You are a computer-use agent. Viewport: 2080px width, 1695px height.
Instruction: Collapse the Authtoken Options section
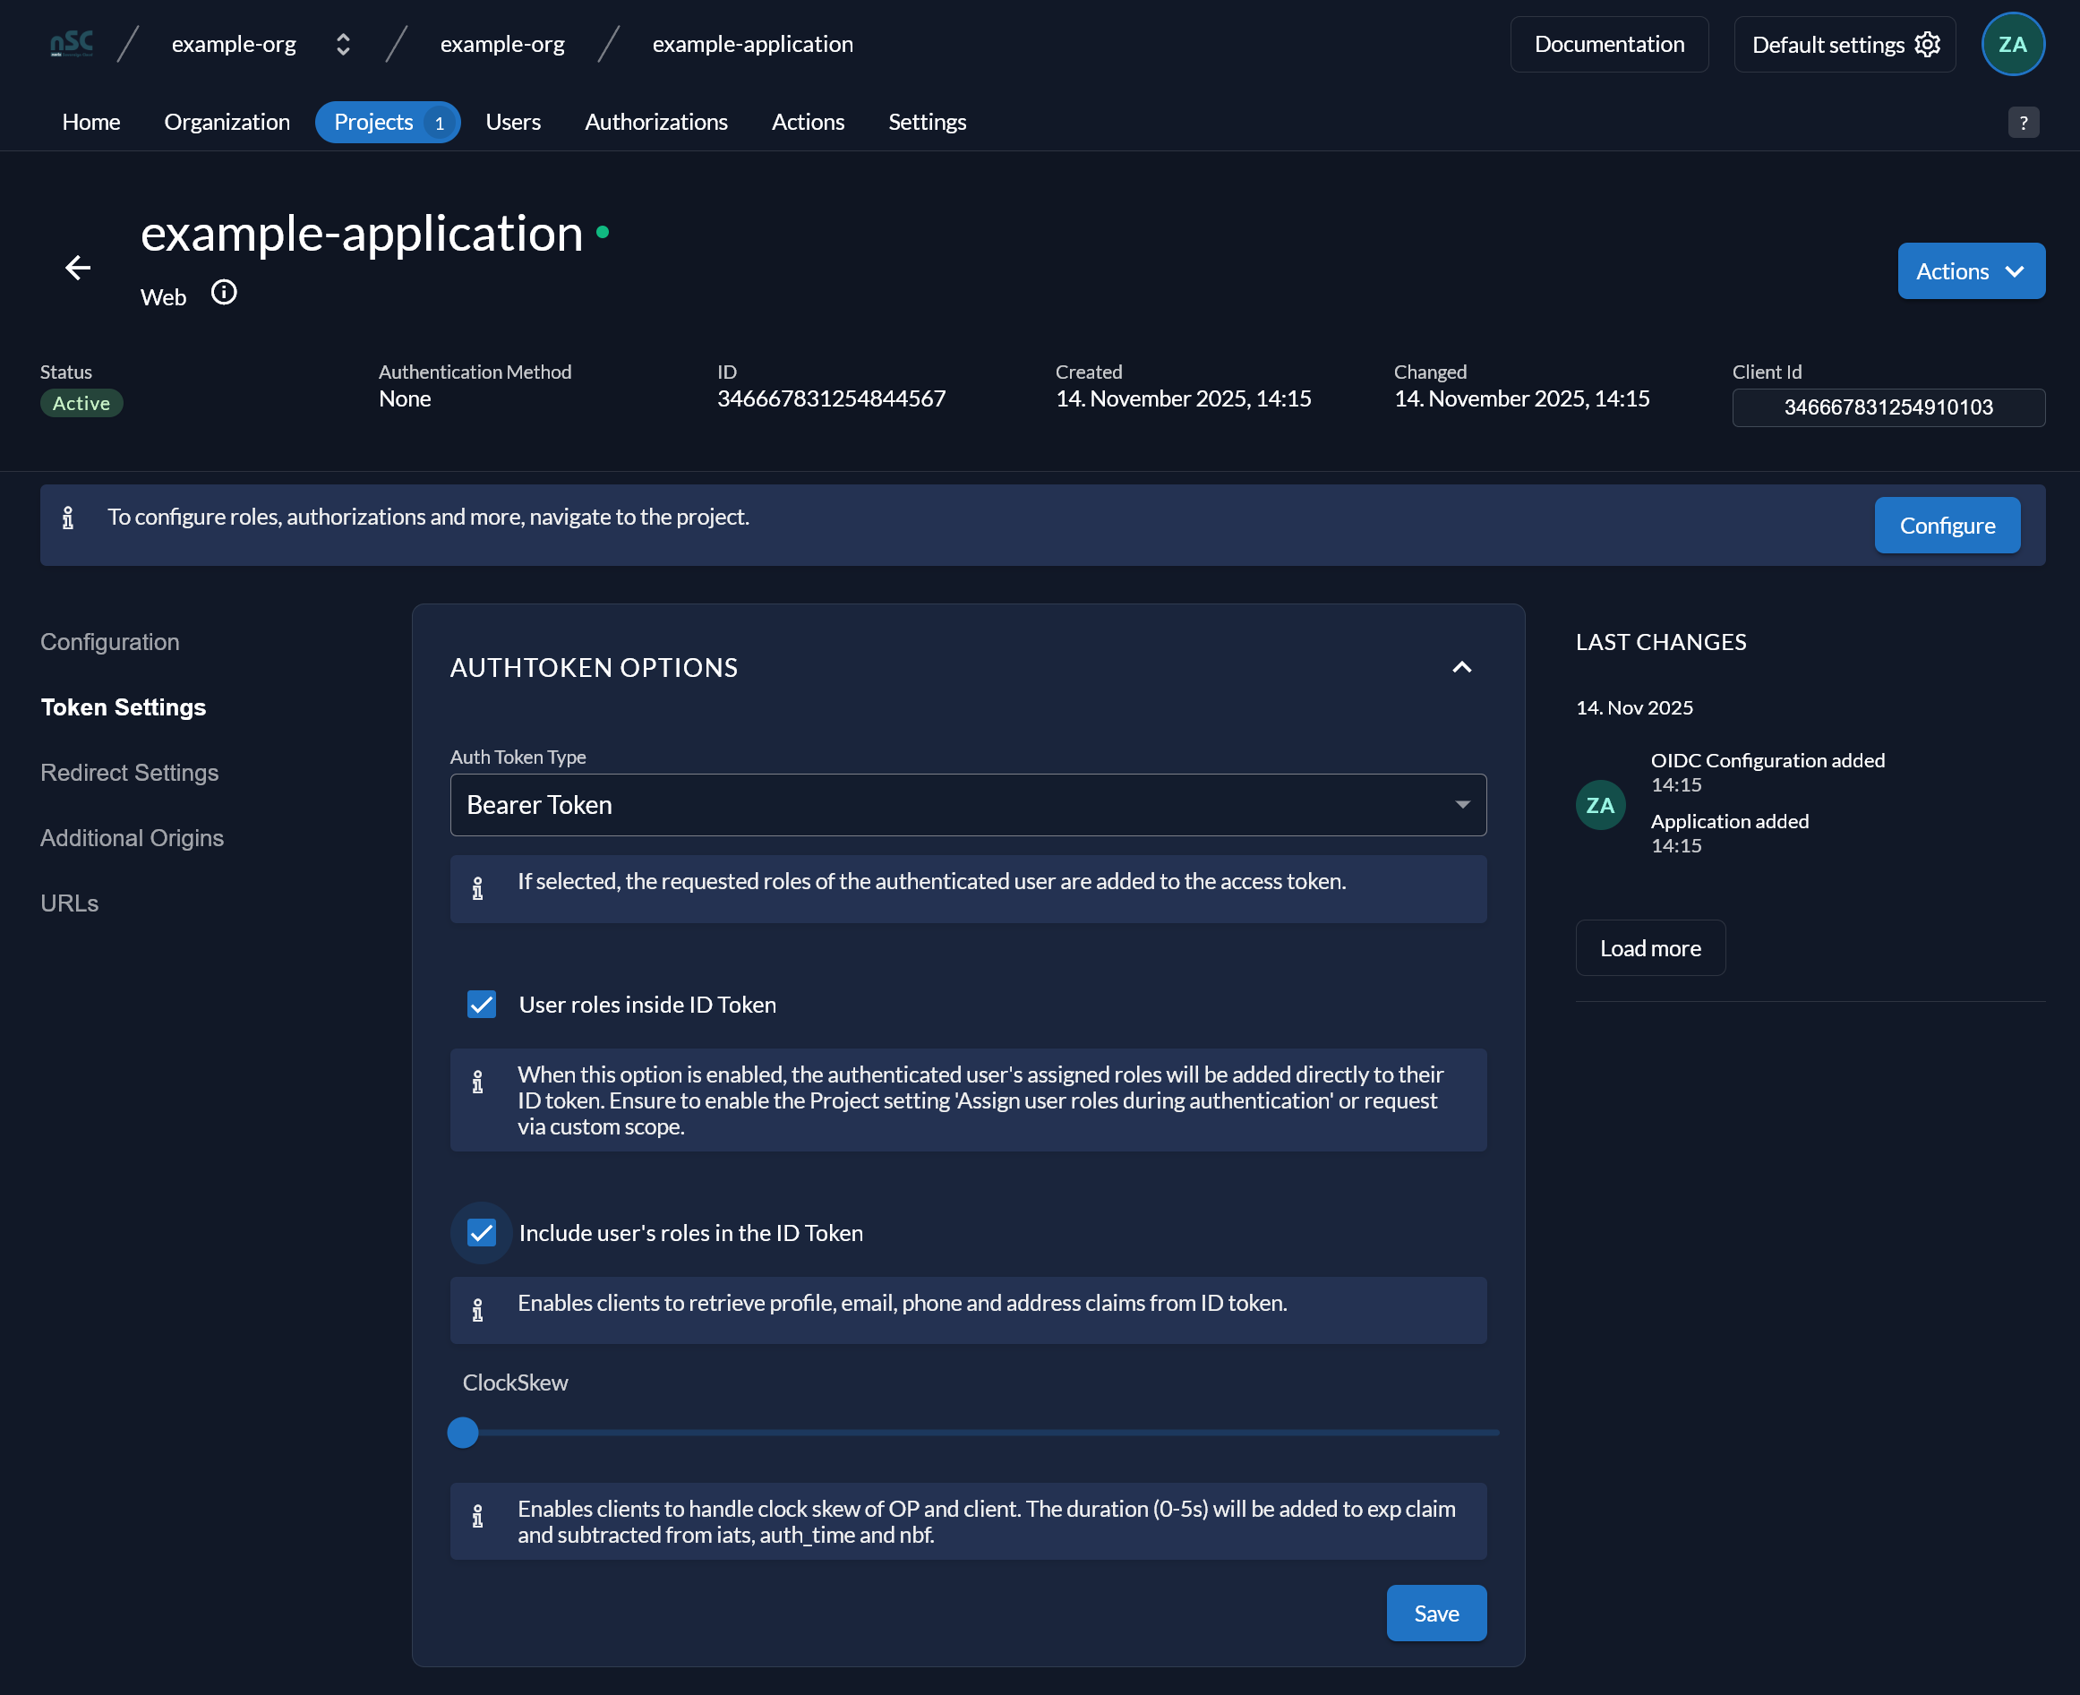pos(1461,668)
